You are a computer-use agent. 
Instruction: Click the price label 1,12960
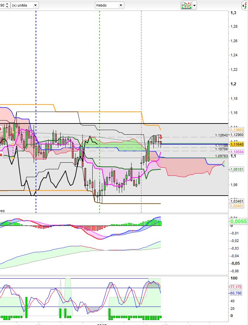point(237,135)
